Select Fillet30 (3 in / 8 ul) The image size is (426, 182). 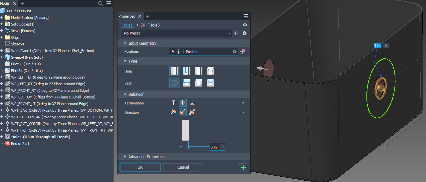[26, 64]
